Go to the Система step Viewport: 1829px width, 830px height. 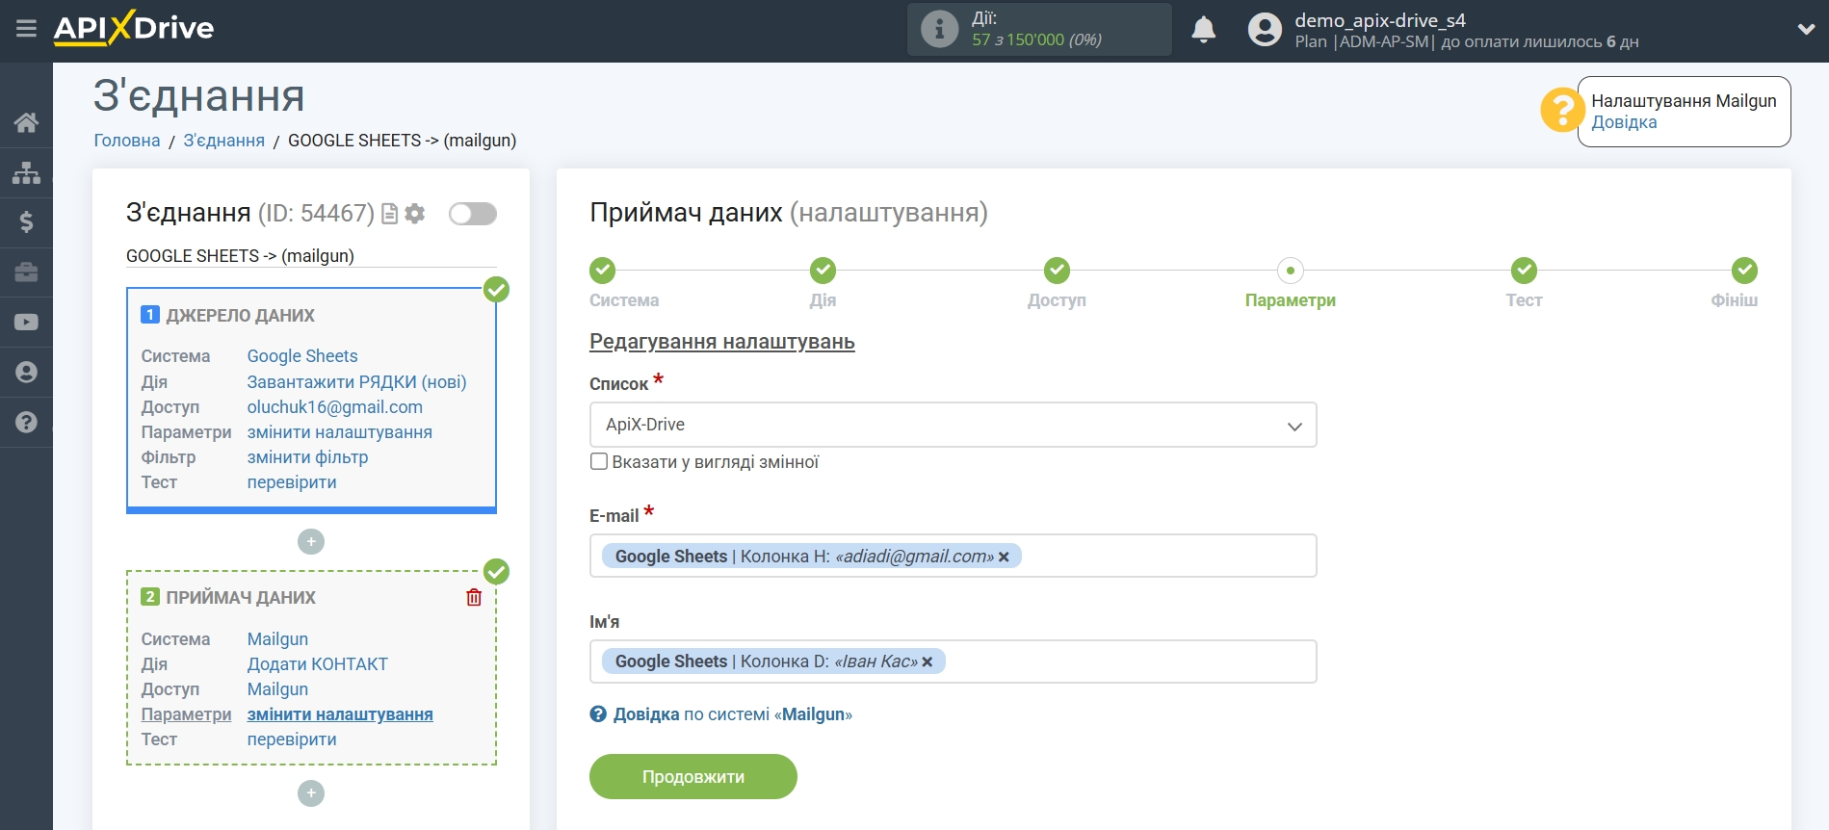[603, 271]
